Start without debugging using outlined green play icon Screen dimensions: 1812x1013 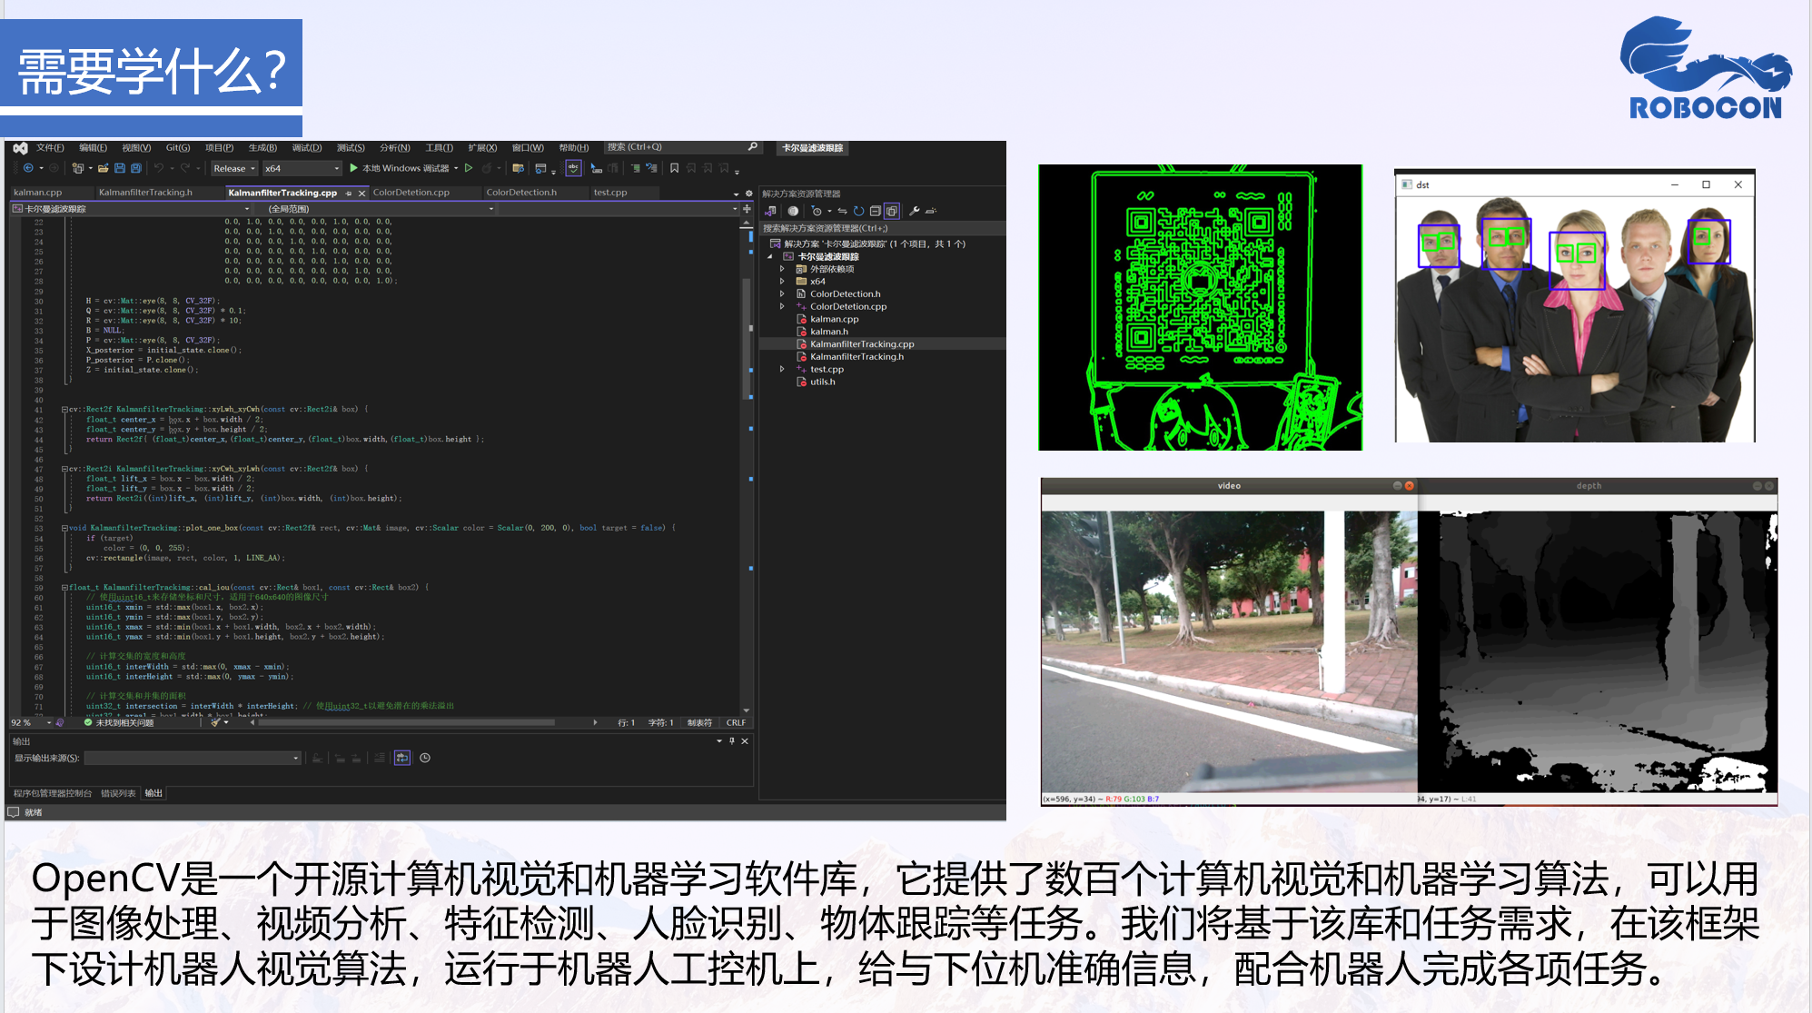[x=469, y=168]
